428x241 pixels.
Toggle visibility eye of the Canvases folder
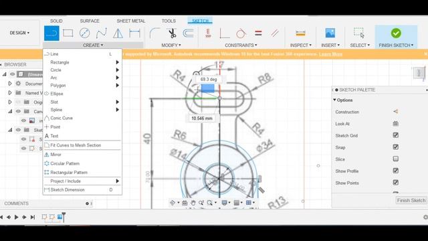coord(18,111)
